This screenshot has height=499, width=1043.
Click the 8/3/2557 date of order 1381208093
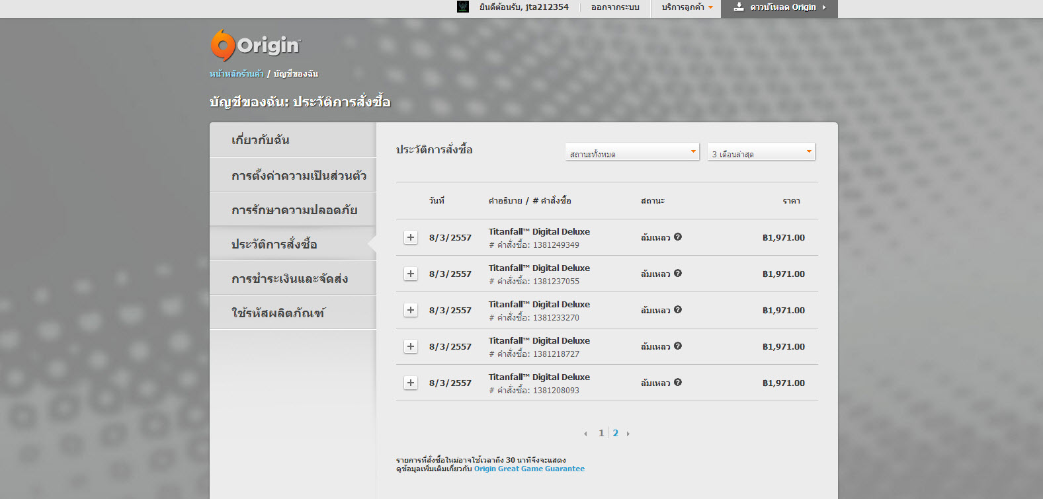tap(450, 383)
